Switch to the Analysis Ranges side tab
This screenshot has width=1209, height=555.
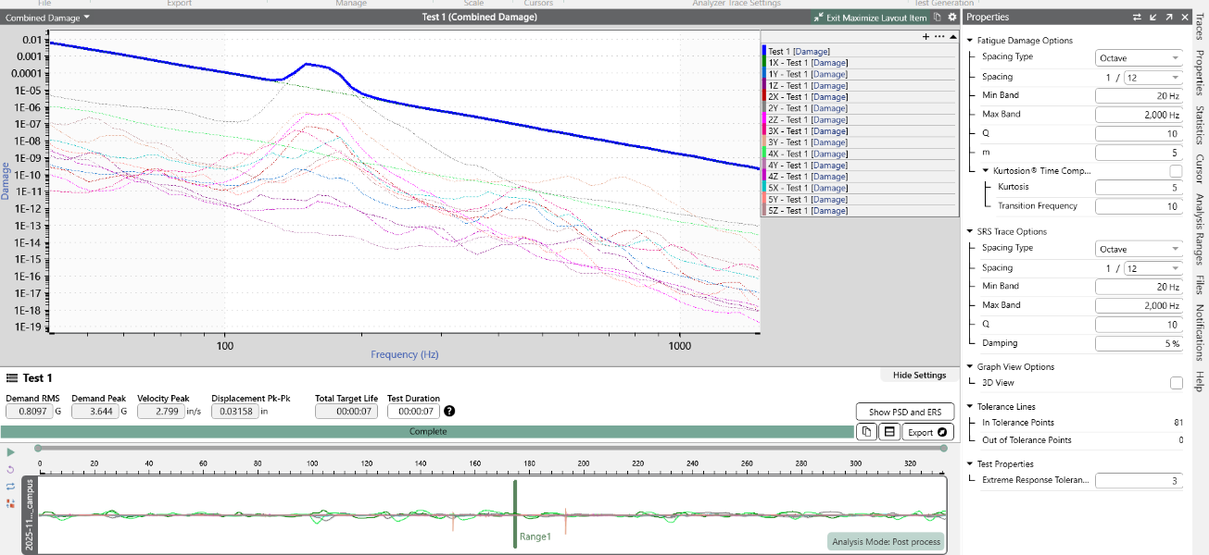(1199, 230)
